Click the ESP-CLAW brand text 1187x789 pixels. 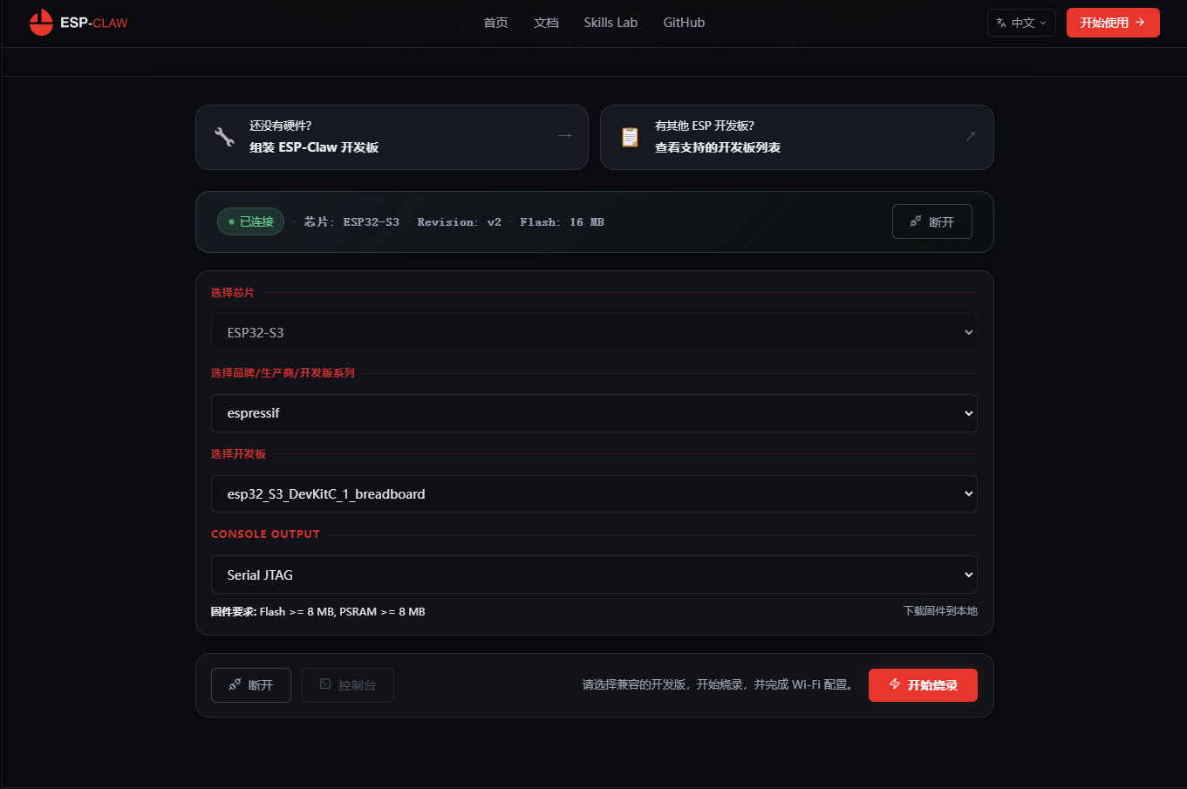tap(93, 23)
